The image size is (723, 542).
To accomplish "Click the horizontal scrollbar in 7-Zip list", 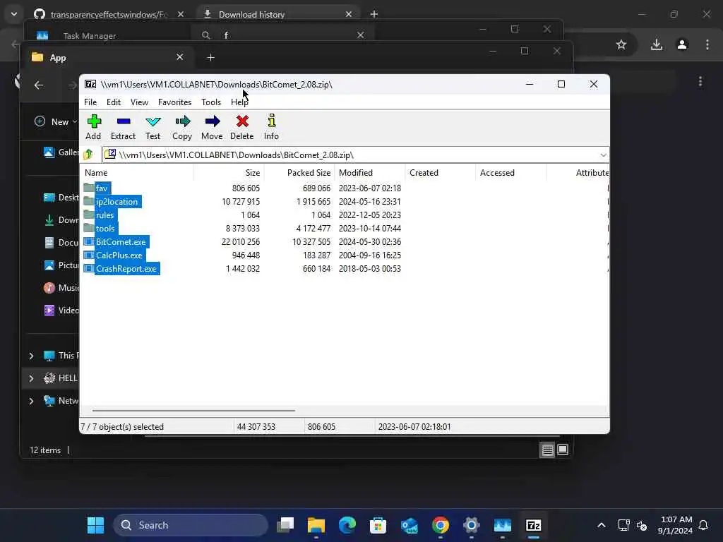I will pos(193,410).
